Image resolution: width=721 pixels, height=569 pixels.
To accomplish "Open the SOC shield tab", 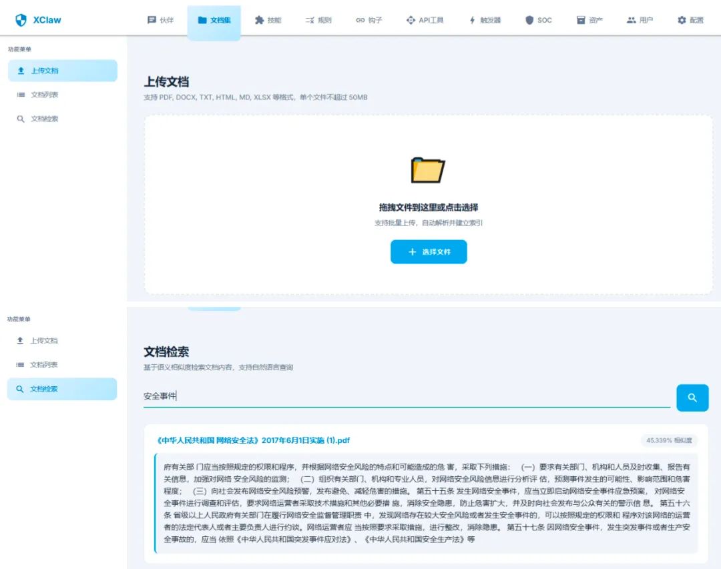I will coord(538,20).
